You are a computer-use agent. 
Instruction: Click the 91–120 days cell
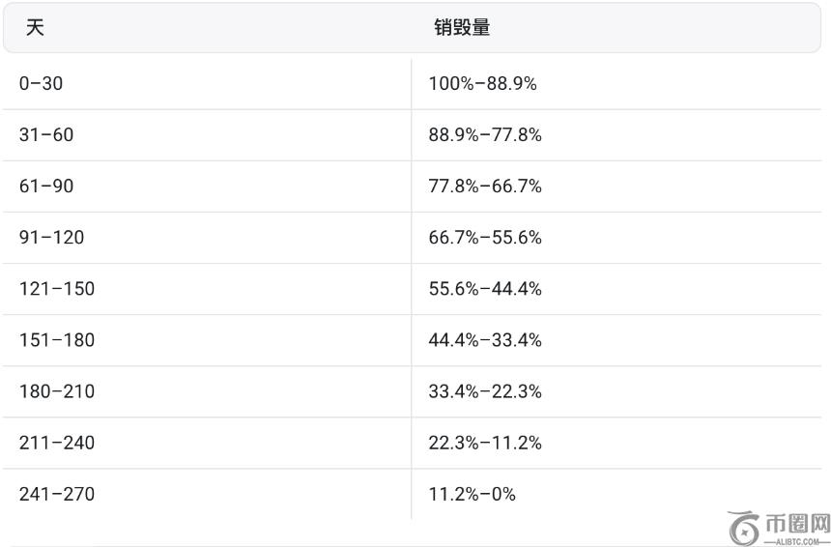[x=51, y=238]
